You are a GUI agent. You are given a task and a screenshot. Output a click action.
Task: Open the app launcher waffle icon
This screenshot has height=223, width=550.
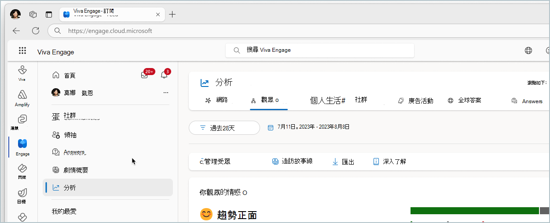pos(22,50)
